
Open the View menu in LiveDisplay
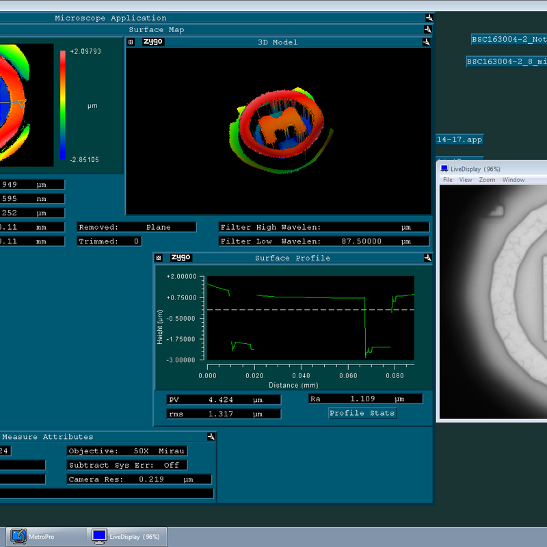466,180
